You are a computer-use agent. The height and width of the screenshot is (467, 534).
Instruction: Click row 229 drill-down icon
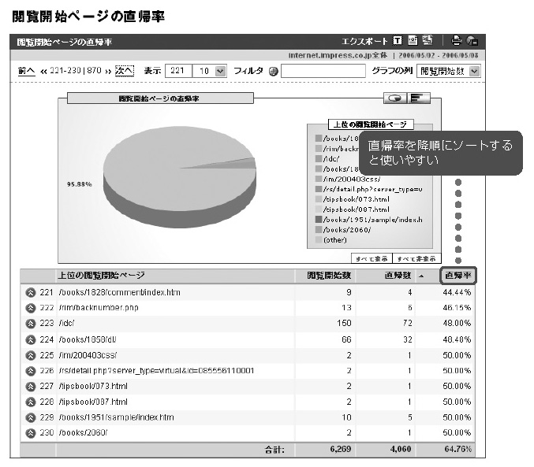pos(31,417)
